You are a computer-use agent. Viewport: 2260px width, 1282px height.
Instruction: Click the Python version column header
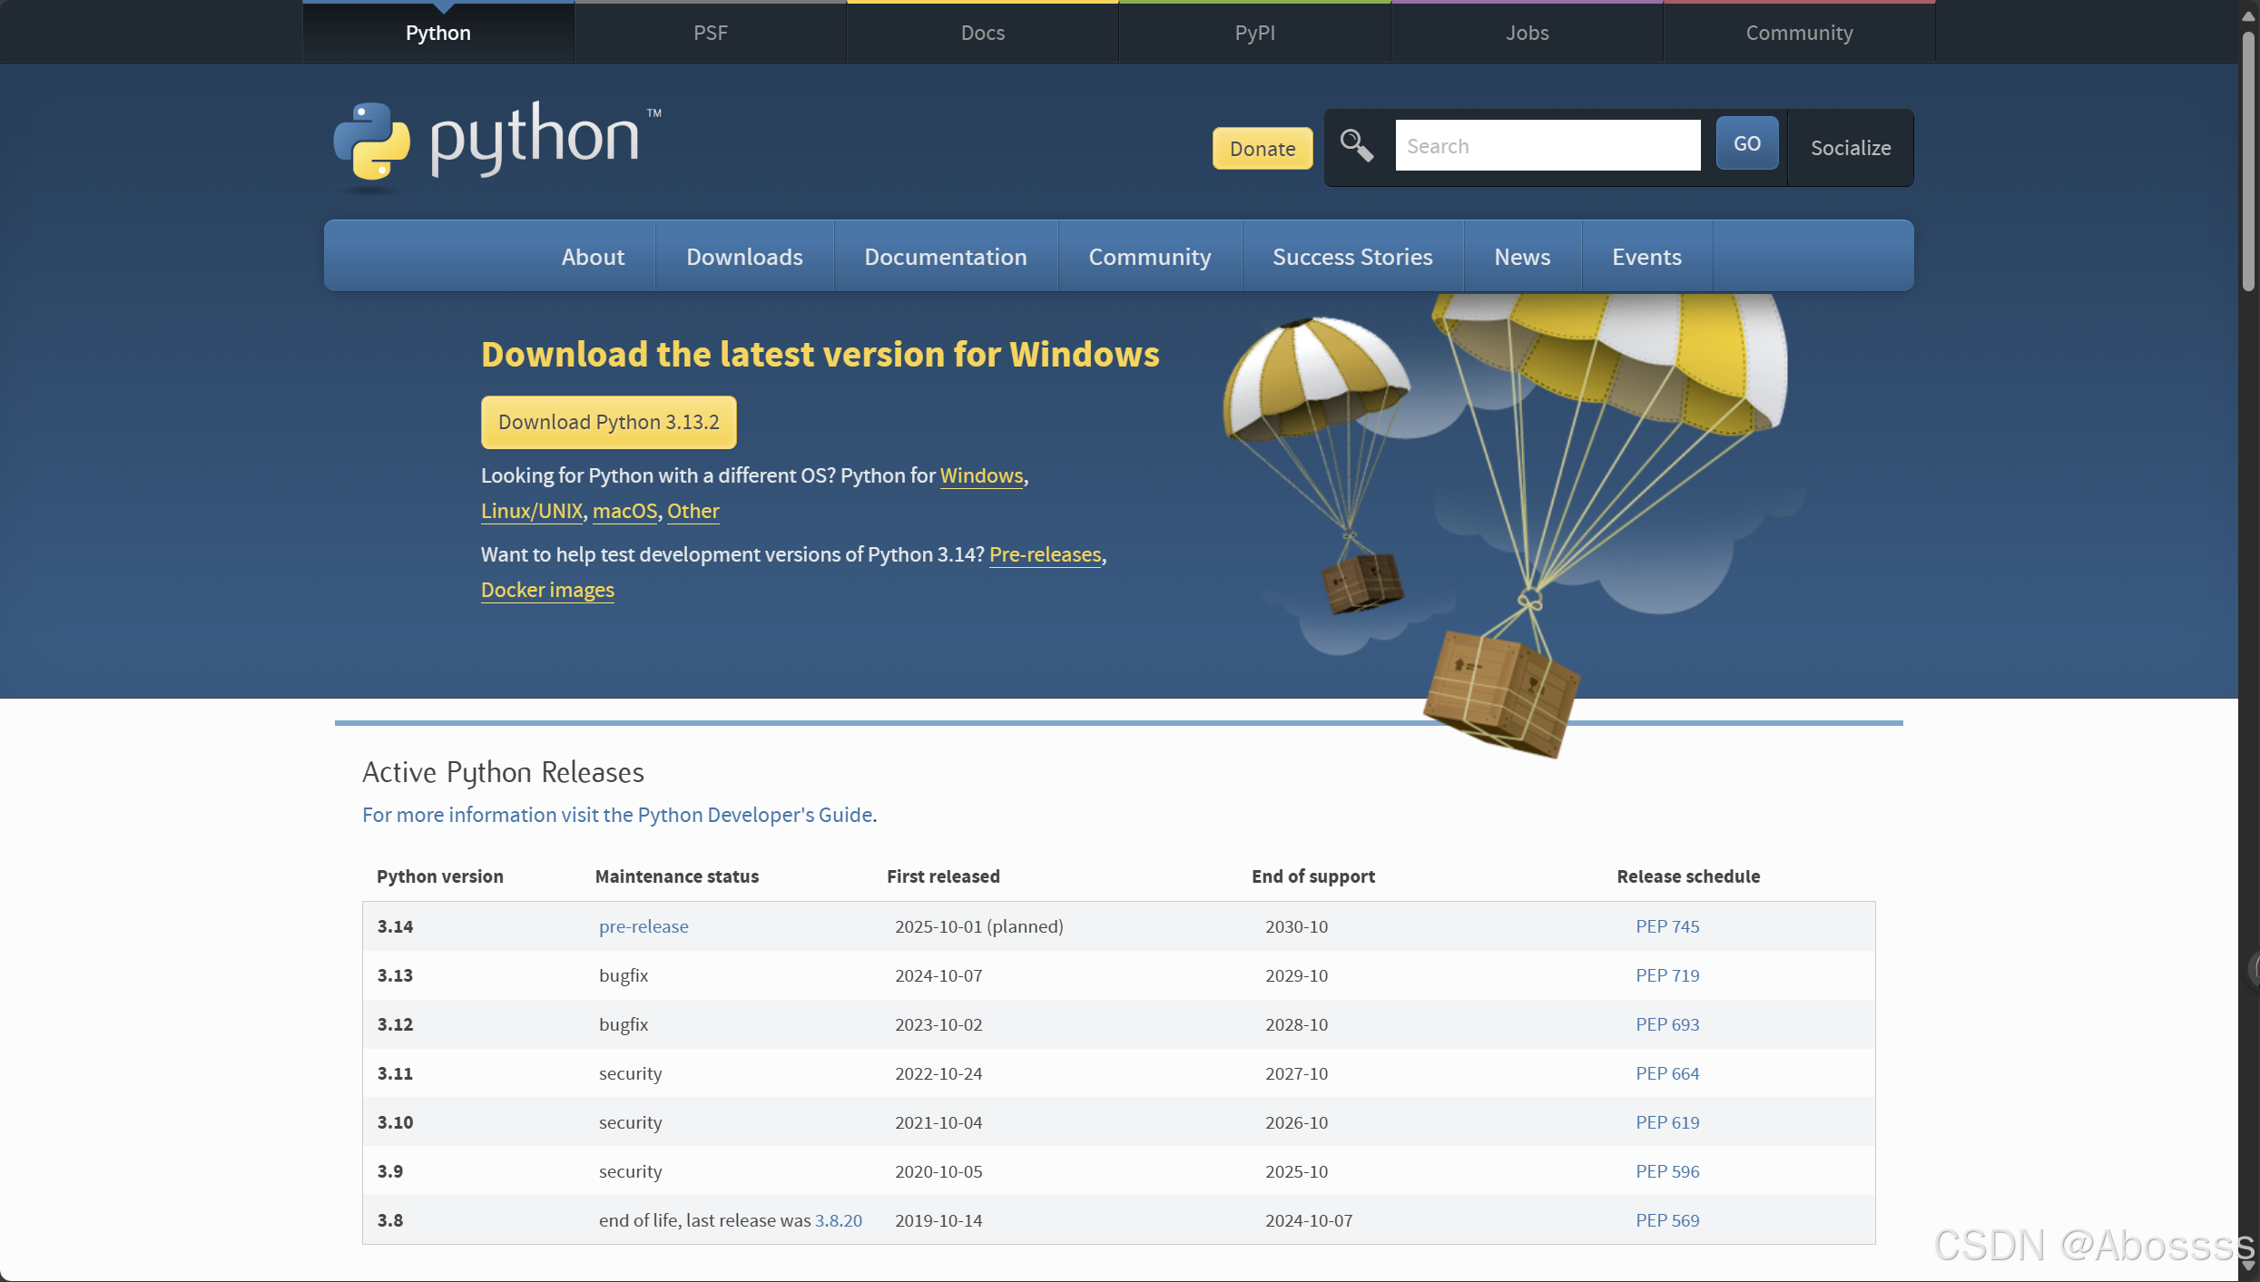[x=439, y=876]
